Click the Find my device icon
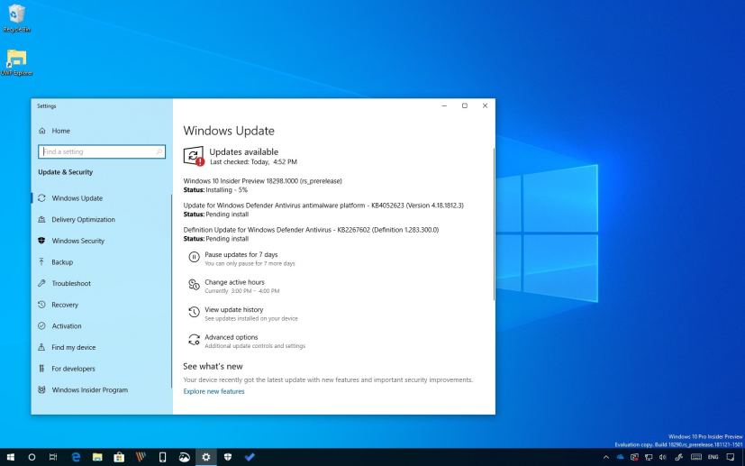 41,347
